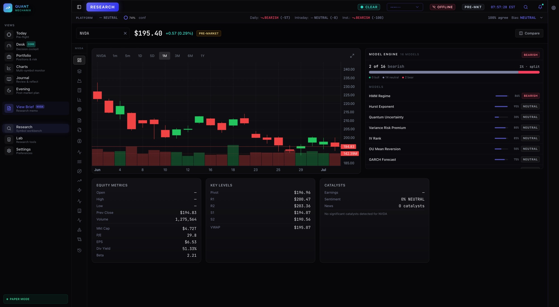Toggle the sidebar panel icon
The height and width of the screenshot is (307, 559).
tap(79, 7)
